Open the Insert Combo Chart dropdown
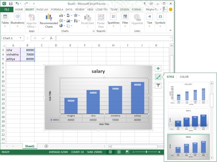This screenshot has height=162, width=217. click(77, 21)
